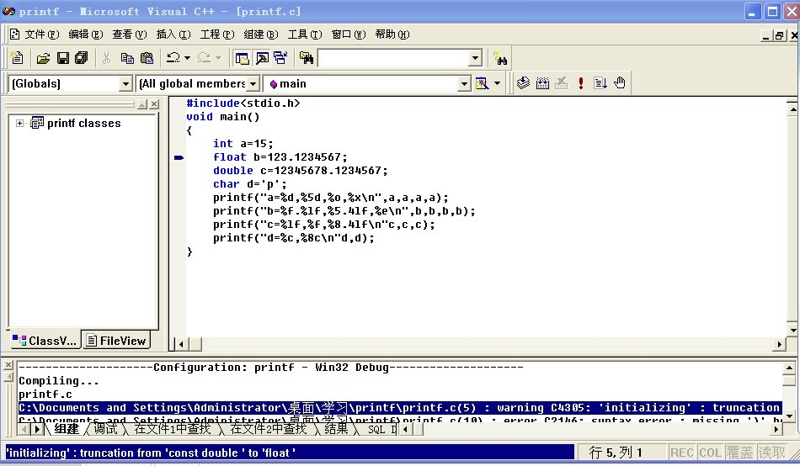Insert breakpoint using the hand icon

click(620, 83)
